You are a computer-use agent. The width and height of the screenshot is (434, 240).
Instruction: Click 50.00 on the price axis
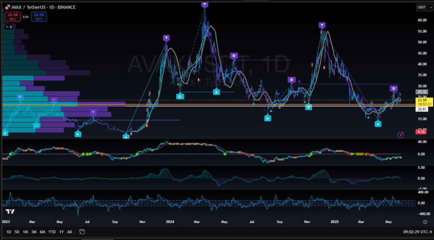pyautogui.click(x=422, y=42)
